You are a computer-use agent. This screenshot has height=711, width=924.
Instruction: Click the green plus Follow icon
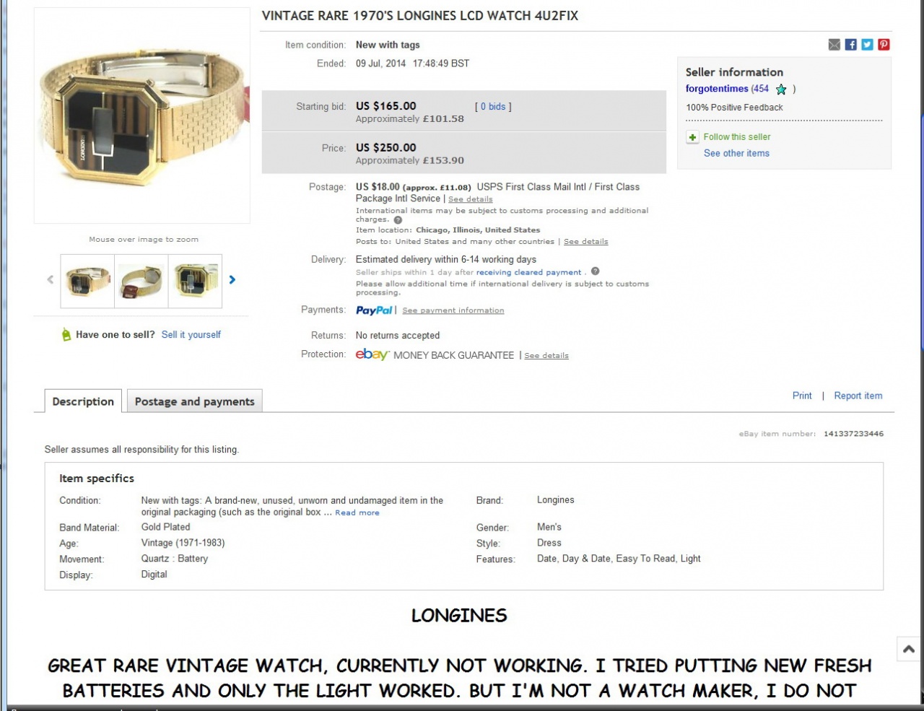pos(692,137)
